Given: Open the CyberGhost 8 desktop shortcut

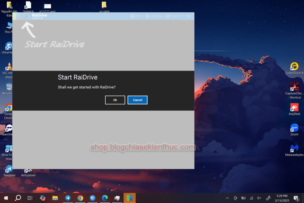Looking at the screenshot, I should [x=294, y=67].
